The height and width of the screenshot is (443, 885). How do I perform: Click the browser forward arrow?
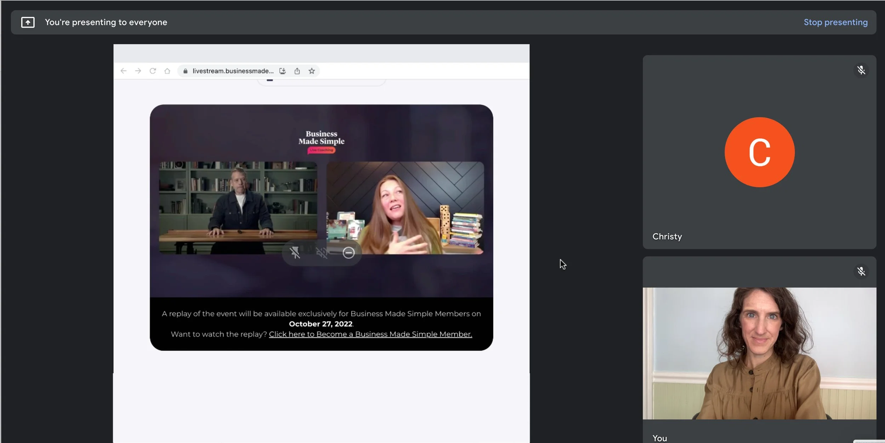pyautogui.click(x=138, y=71)
